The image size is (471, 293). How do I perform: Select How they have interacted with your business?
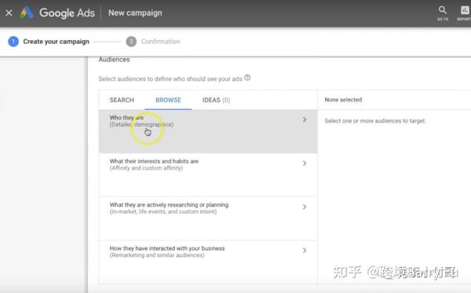pyautogui.click(x=208, y=262)
